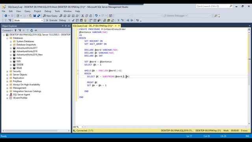Click the New Query toolbar button
252x142 pixels.
pos(50,16)
